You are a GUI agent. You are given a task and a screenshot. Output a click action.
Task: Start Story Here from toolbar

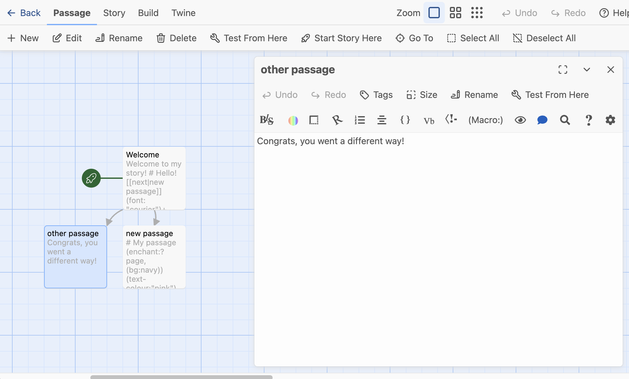click(341, 38)
